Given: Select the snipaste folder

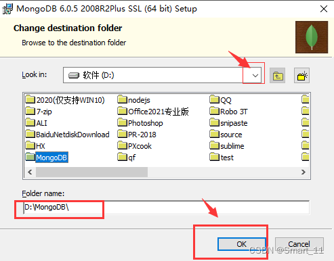Looking at the screenshot, I should [x=228, y=123].
